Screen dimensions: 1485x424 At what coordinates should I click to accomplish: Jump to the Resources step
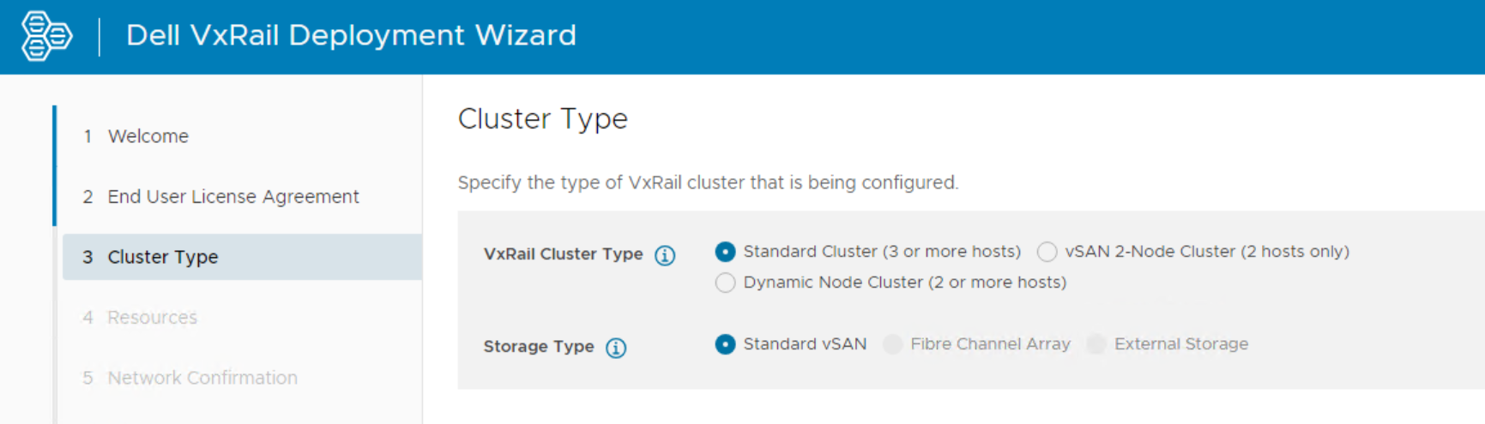[152, 318]
